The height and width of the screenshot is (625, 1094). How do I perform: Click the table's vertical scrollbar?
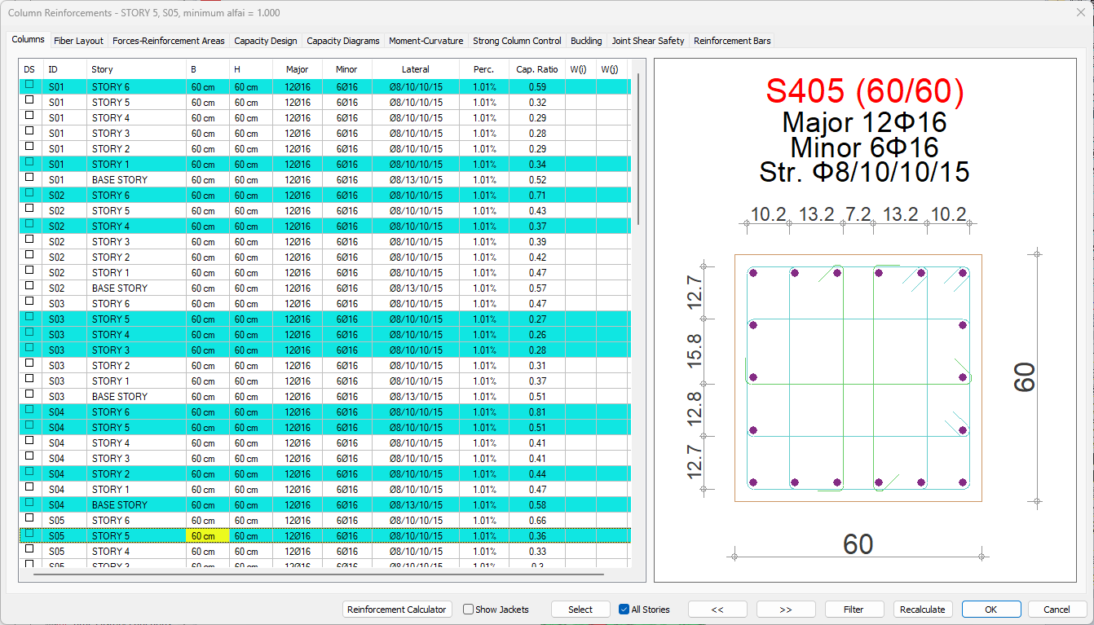coord(638,151)
